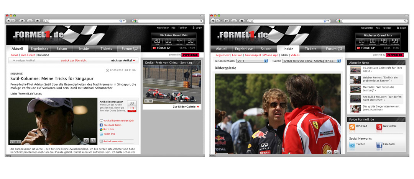Open the Forum tab in left window

(x=130, y=49)
